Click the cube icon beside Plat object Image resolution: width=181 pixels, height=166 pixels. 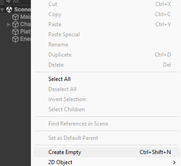click(15, 32)
